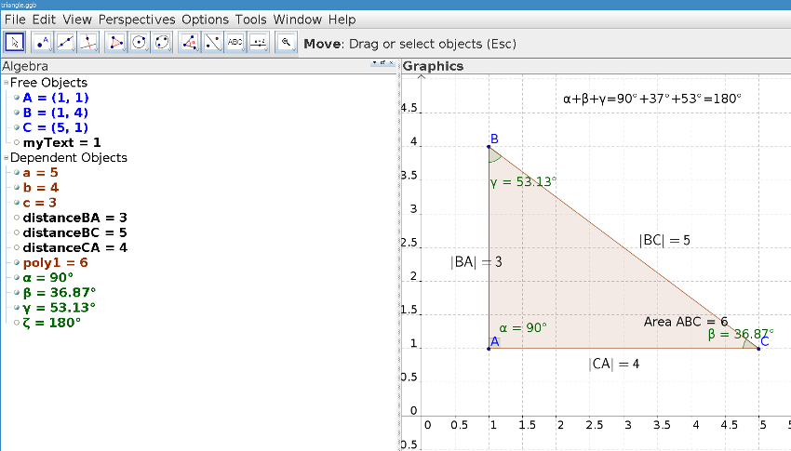
Task: Select the Conic through Five Points tool
Action: pos(163,43)
